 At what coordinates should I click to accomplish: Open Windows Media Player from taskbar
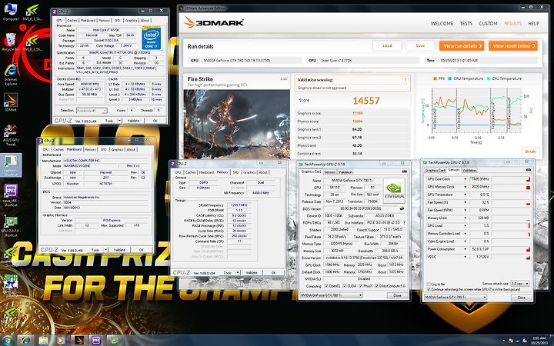(61, 341)
